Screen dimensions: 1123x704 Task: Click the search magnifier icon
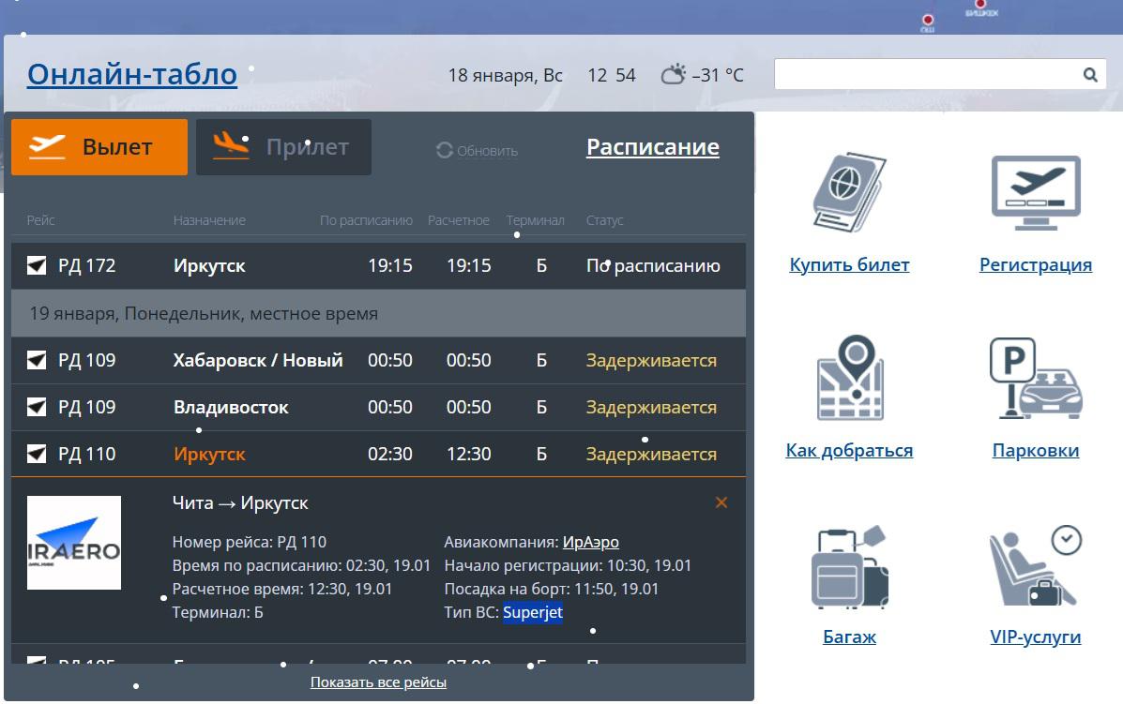1090,75
